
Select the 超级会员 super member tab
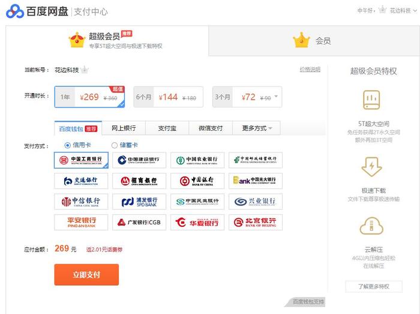[107, 41]
